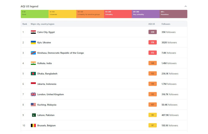Click the green Good legend swatch
208x134 pixels.
35,14
